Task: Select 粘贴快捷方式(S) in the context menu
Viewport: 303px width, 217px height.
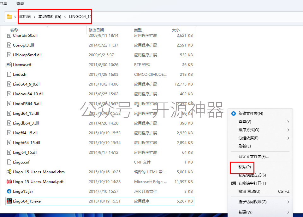Action: coord(252,175)
